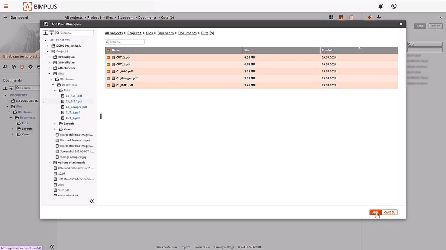Open the team members icon
The width and height of the screenshot is (446, 250).
pyautogui.click(x=6, y=67)
